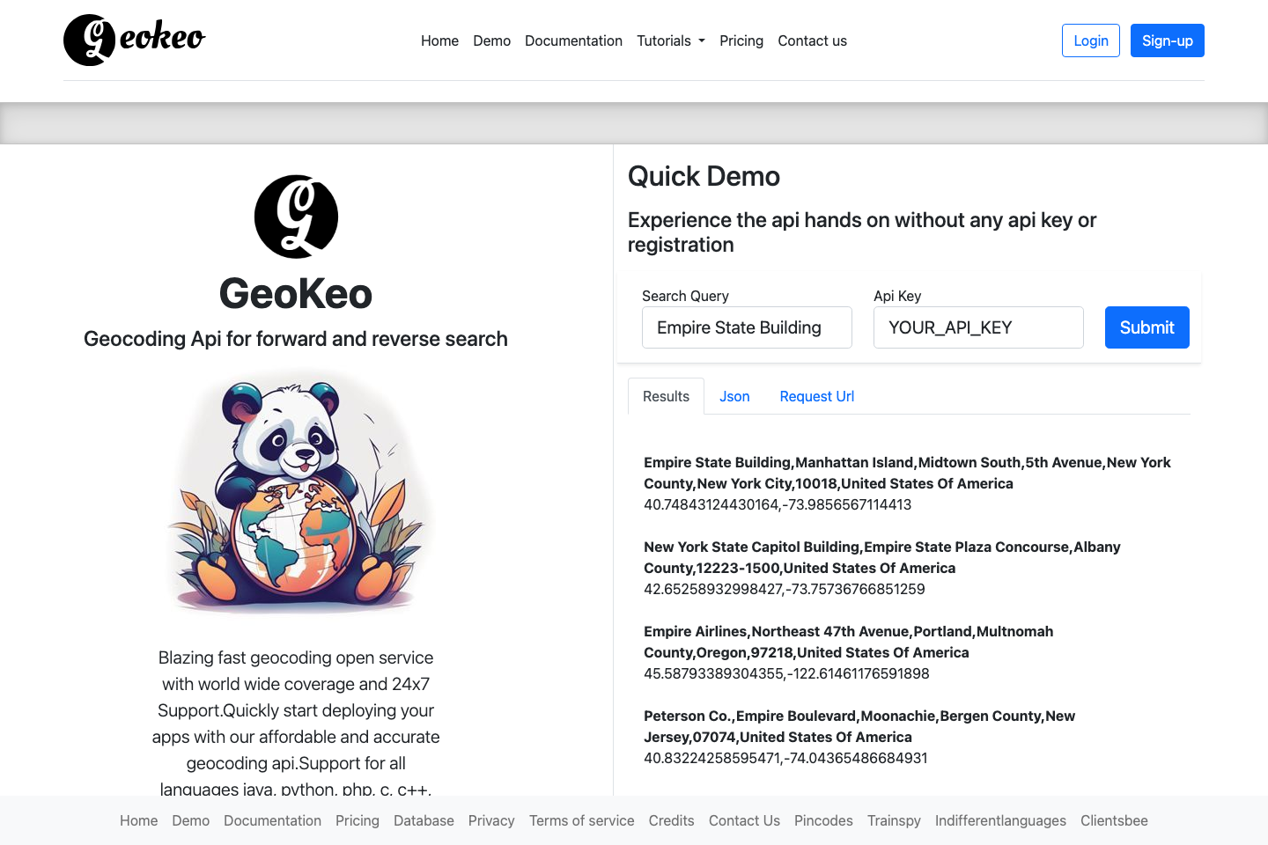Click Contact us in the navbar
This screenshot has height=845, width=1268.
click(812, 40)
